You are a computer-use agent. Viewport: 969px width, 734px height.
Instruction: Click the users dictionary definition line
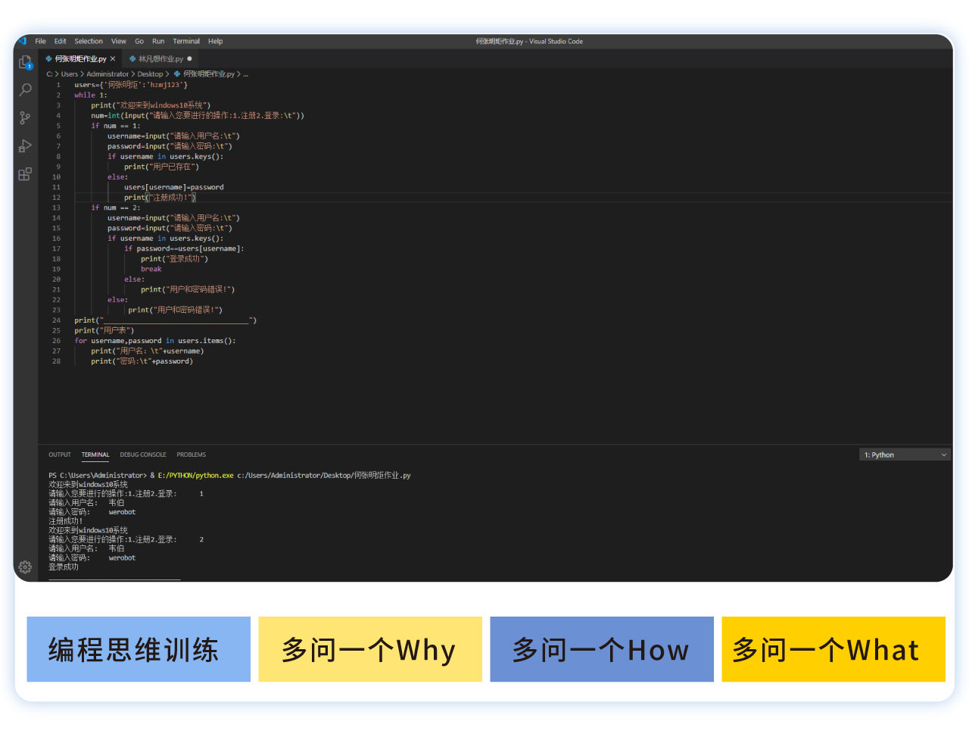coord(131,85)
